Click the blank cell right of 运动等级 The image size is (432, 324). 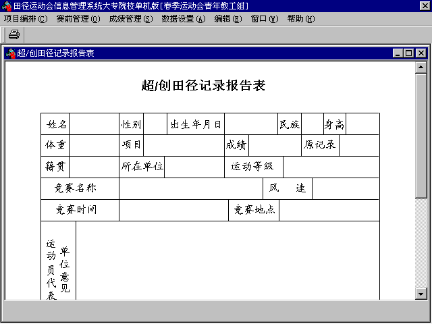click(331, 167)
